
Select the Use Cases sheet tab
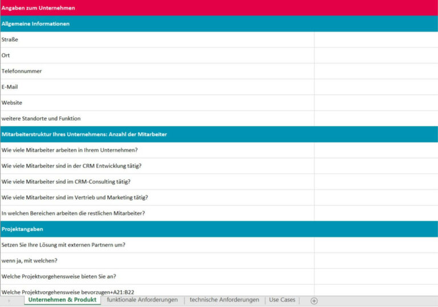tap(282, 300)
